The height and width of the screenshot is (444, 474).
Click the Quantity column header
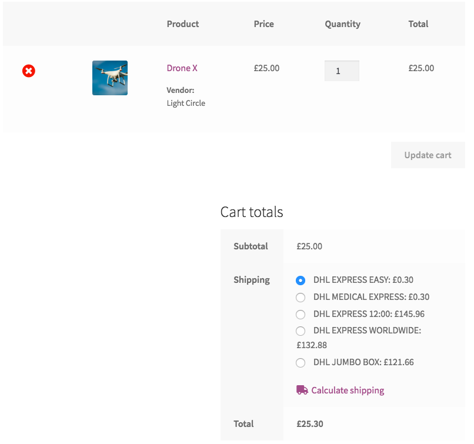tap(342, 24)
